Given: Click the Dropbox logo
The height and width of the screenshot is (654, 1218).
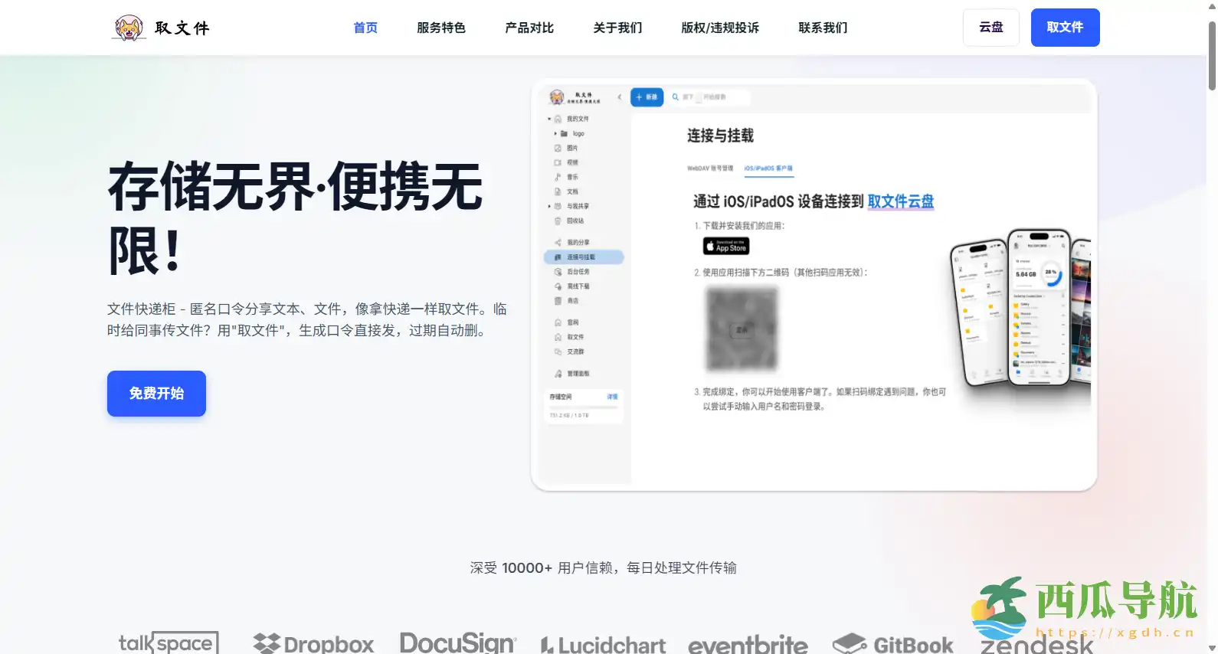Looking at the screenshot, I should 313,643.
